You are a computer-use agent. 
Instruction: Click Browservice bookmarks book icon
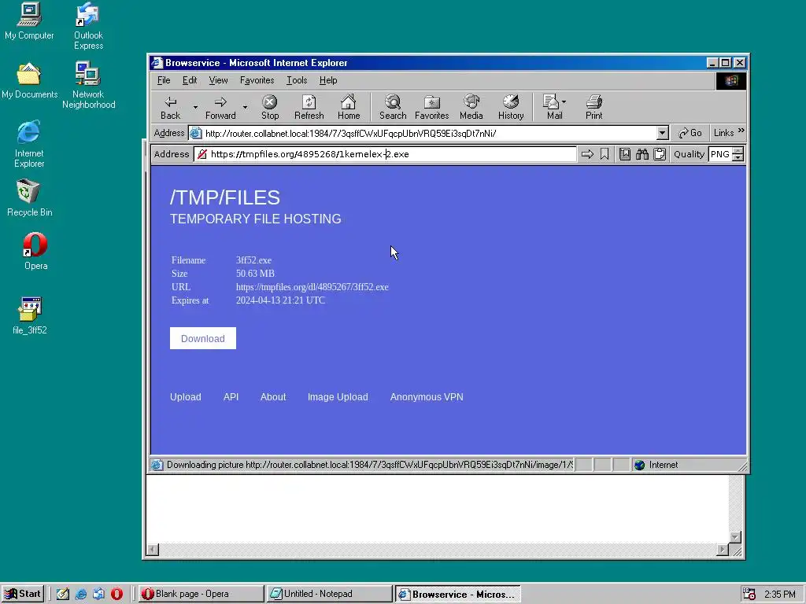pyautogui.click(x=624, y=154)
